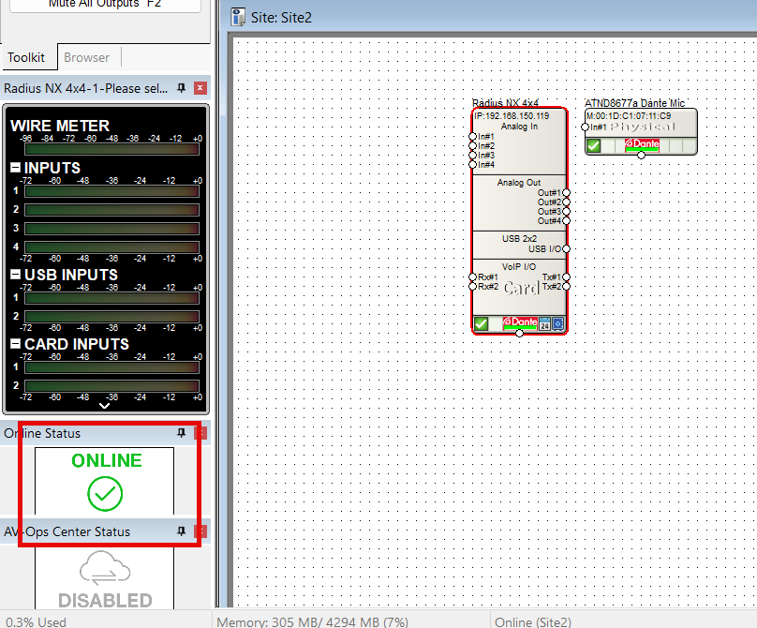757x628 pixels.
Task: Click the VoIP Tx#1 port
Action: [566, 277]
